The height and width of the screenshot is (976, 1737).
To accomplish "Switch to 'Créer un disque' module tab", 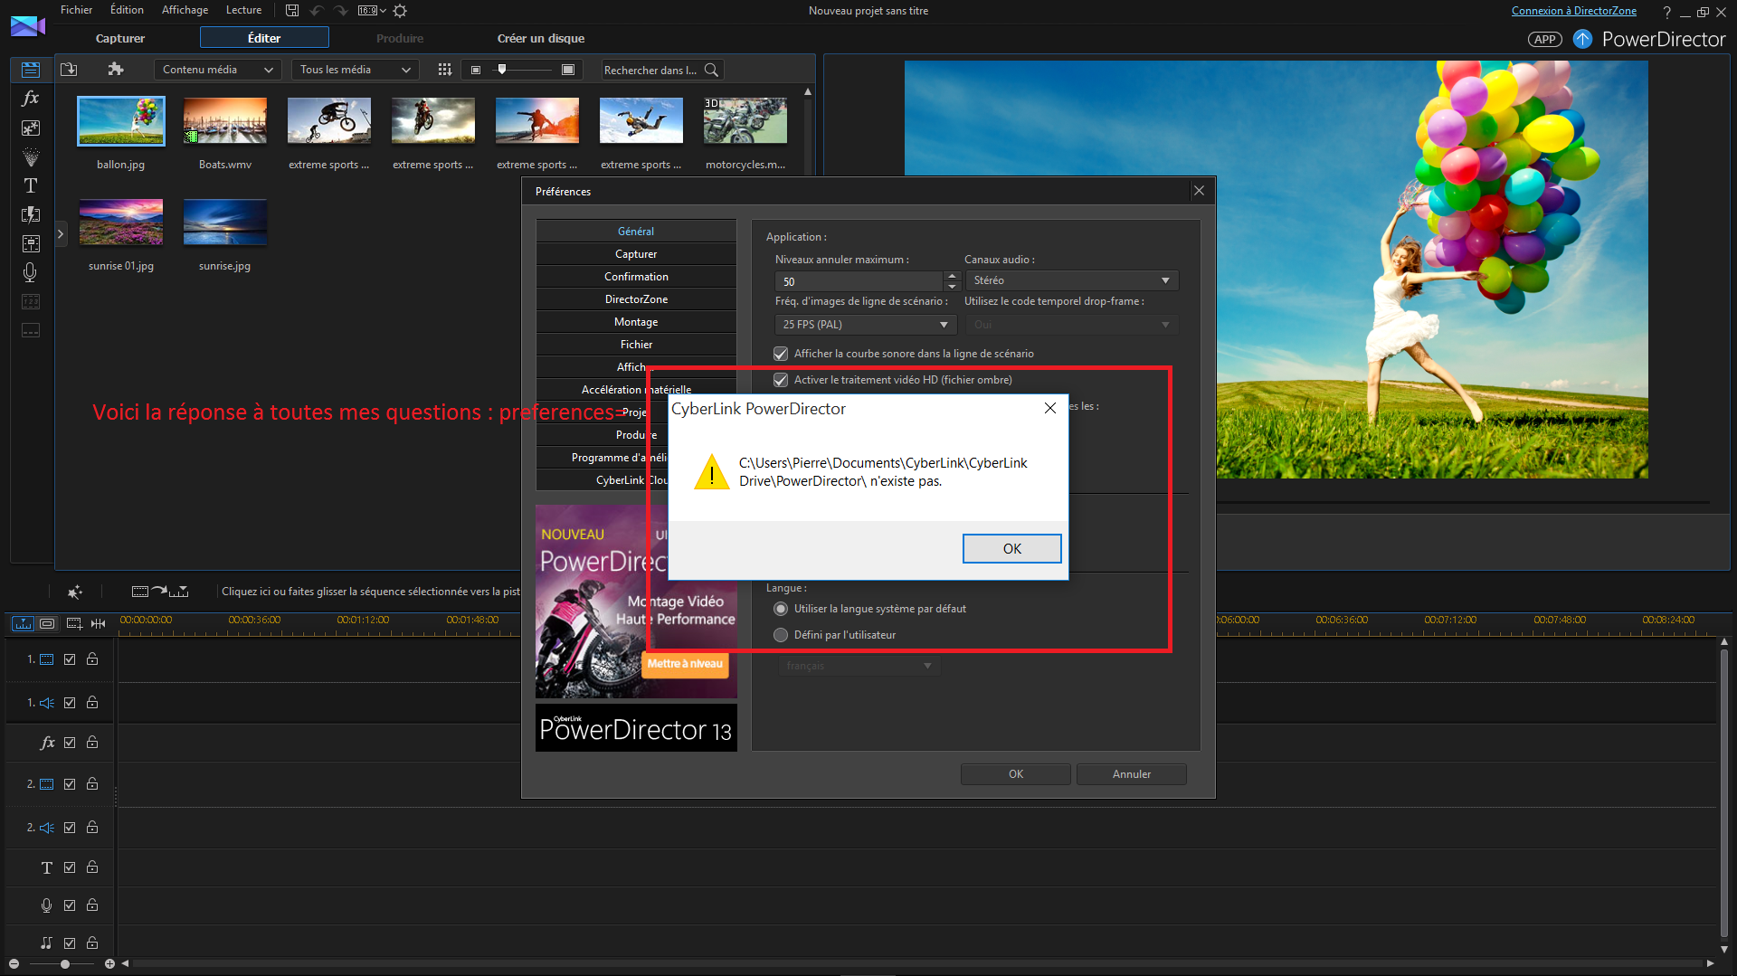I will (x=541, y=38).
